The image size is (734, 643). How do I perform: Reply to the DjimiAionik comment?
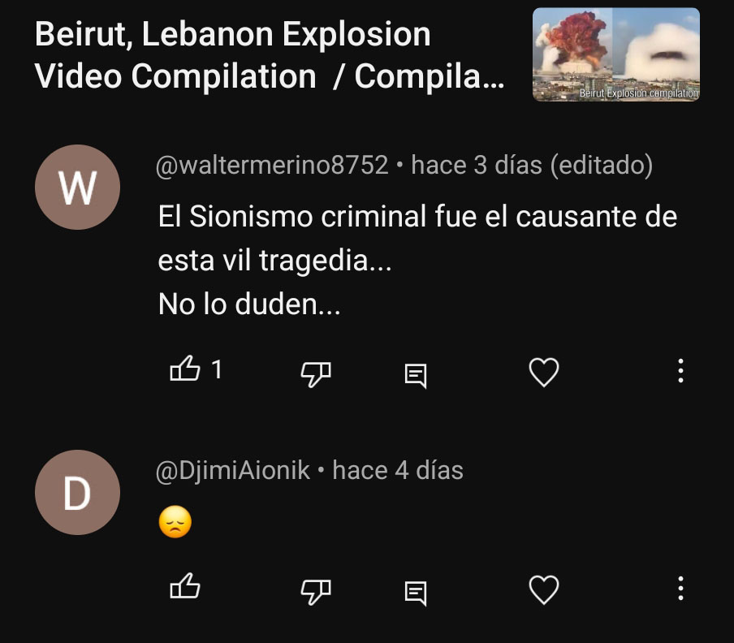416,593
